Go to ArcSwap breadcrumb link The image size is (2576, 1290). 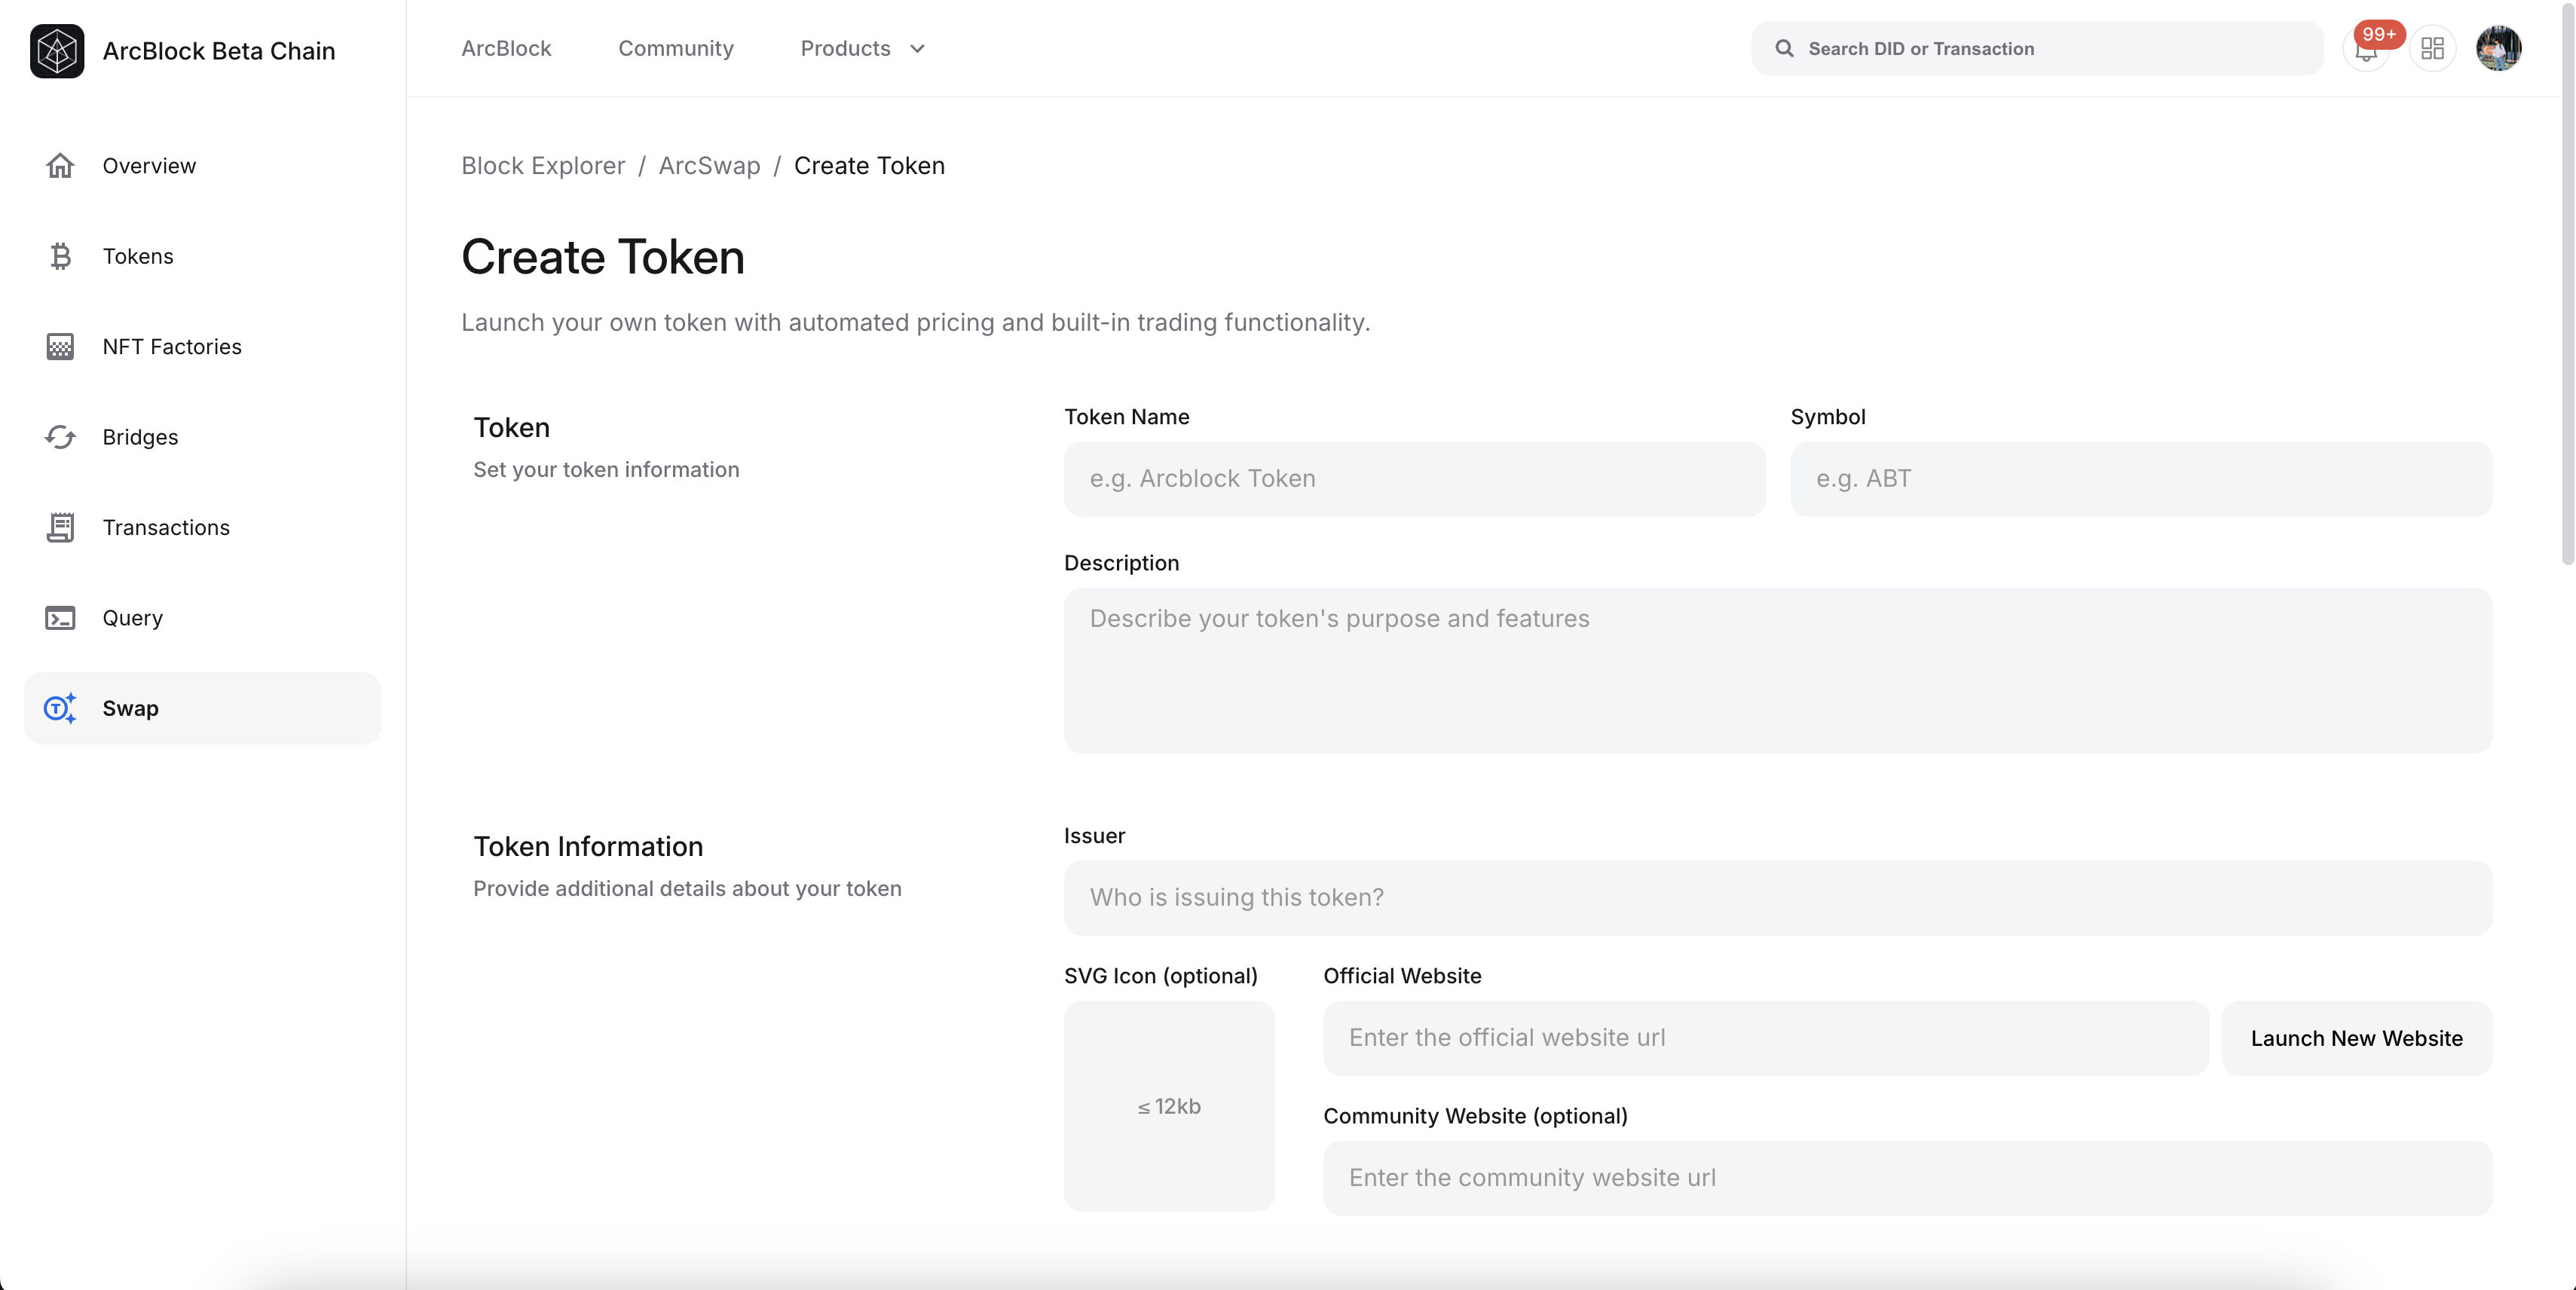[x=709, y=166]
